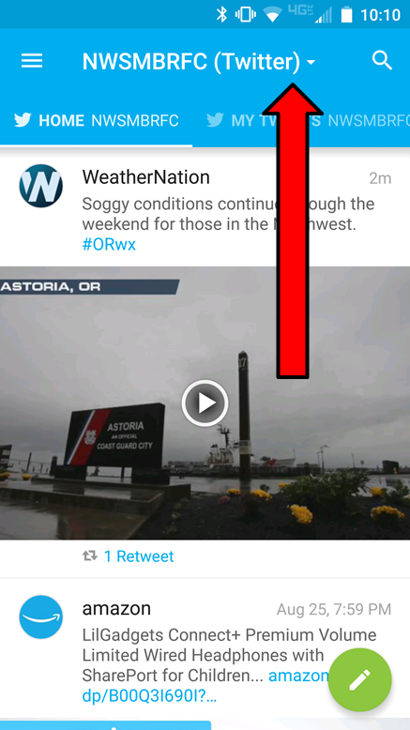410x730 pixels.
Task: View the 1 Retweet link
Action: pyautogui.click(x=139, y=556)
